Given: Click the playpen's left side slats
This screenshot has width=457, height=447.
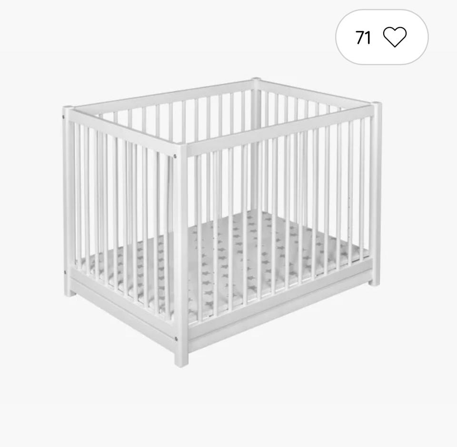Looking at the screenshot, I should tap(122, 216).
